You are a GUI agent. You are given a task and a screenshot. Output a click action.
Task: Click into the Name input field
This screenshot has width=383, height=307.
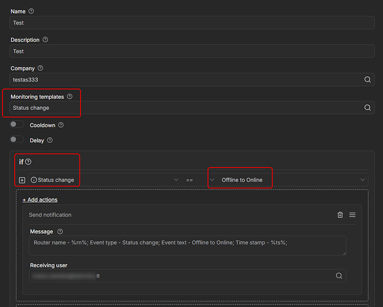point(192,23)
